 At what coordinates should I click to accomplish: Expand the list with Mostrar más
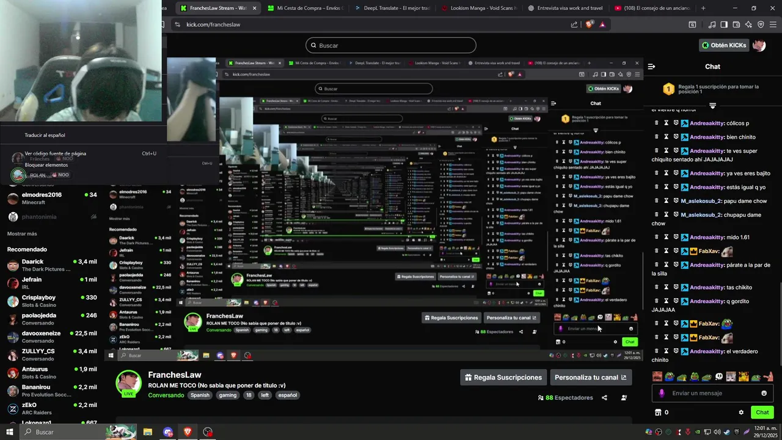click(x=22, y=233)
